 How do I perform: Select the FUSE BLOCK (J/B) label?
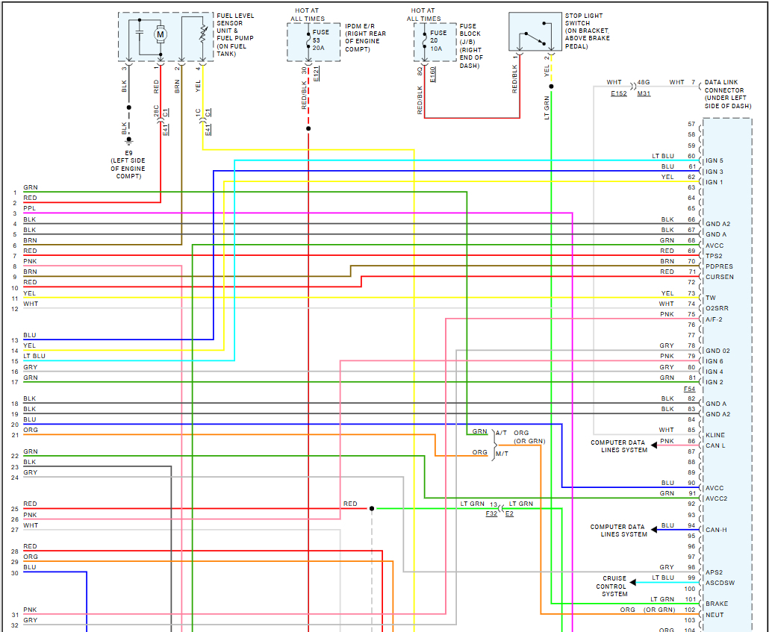(x=471, y=46)
